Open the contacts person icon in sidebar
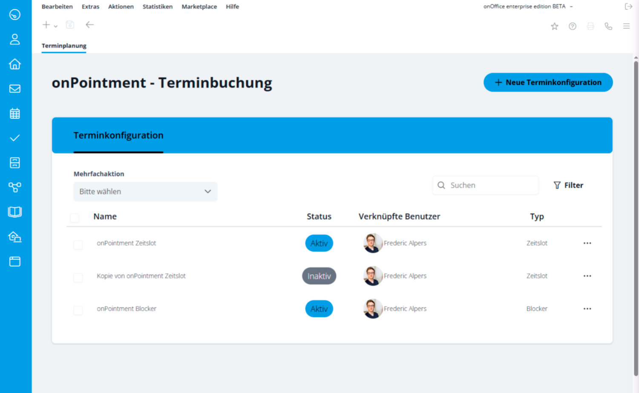Image resolution: width=639 pixels, height=393 pixels. coord(15,39)
